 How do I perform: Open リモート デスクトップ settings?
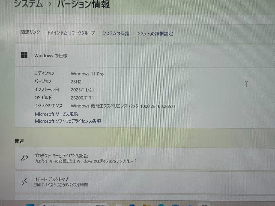[x=145, y=182]
